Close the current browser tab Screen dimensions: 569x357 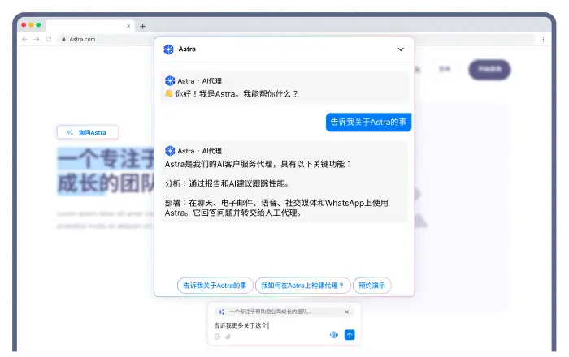coord(128,26)
